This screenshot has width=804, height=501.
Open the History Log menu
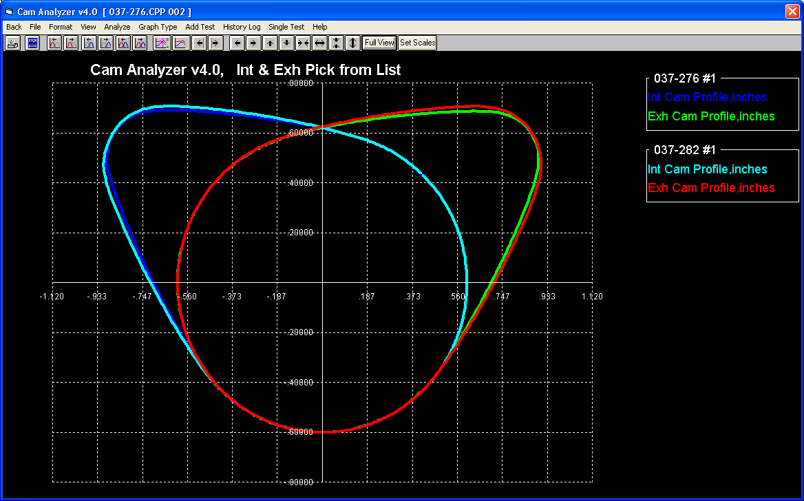point(242,27)
